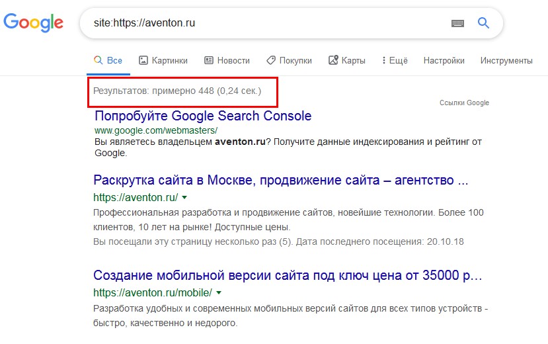The height and width of the screenshot is (344, 548).
Task: Open Настройки menu
Action: tap(444, 60)
